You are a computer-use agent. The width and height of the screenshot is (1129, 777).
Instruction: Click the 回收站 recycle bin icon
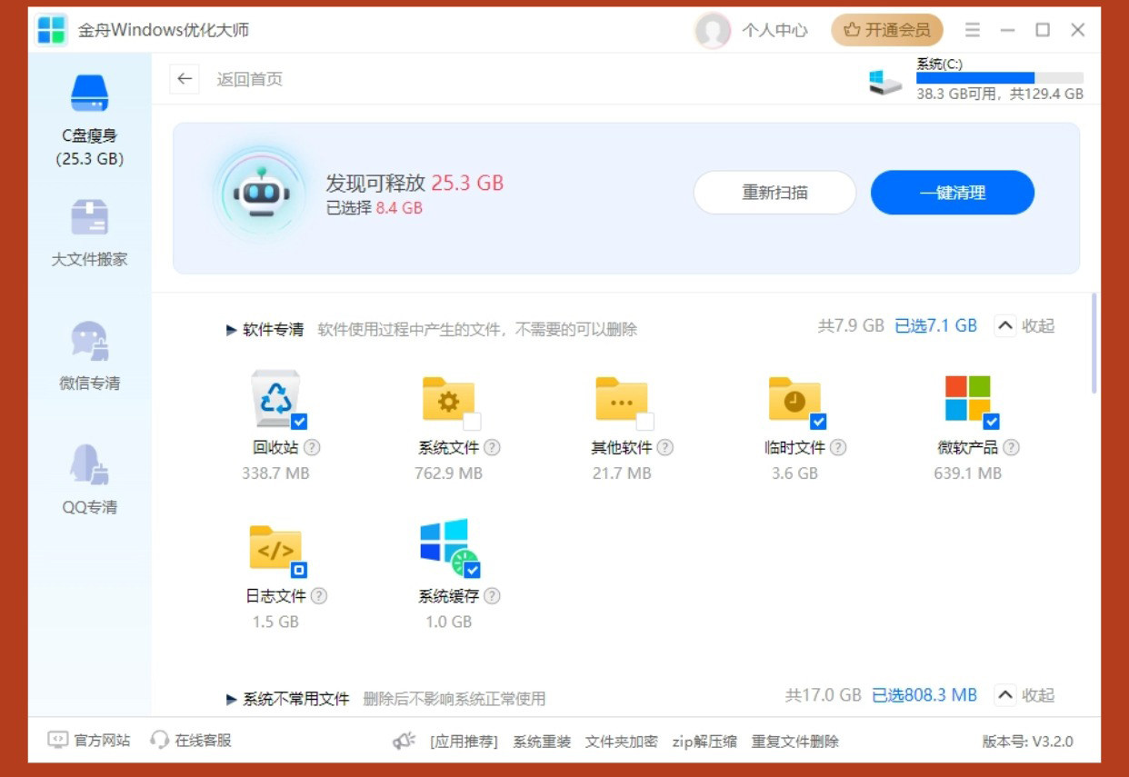click(275, 397)
